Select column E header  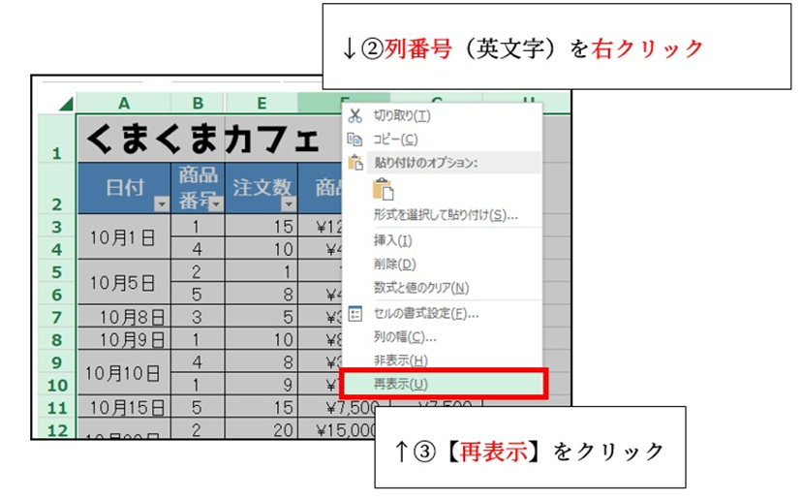tap(262, 104)
